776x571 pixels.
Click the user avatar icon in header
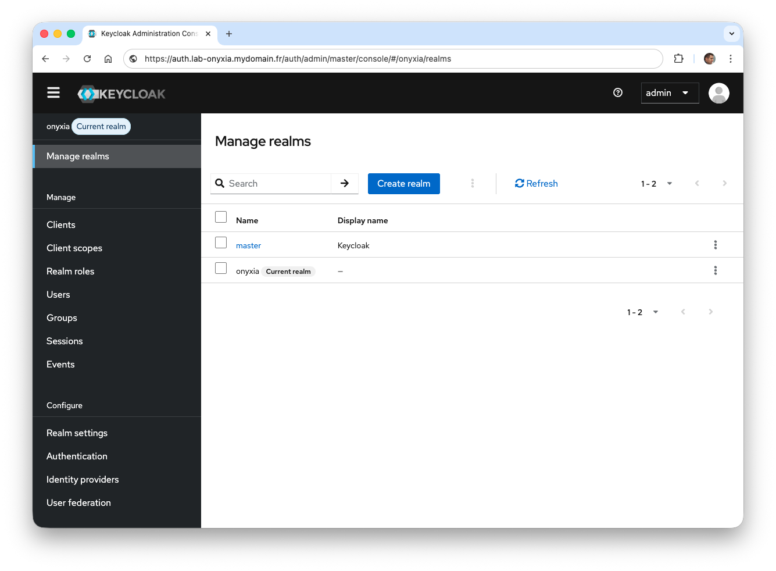click(718, 93)
